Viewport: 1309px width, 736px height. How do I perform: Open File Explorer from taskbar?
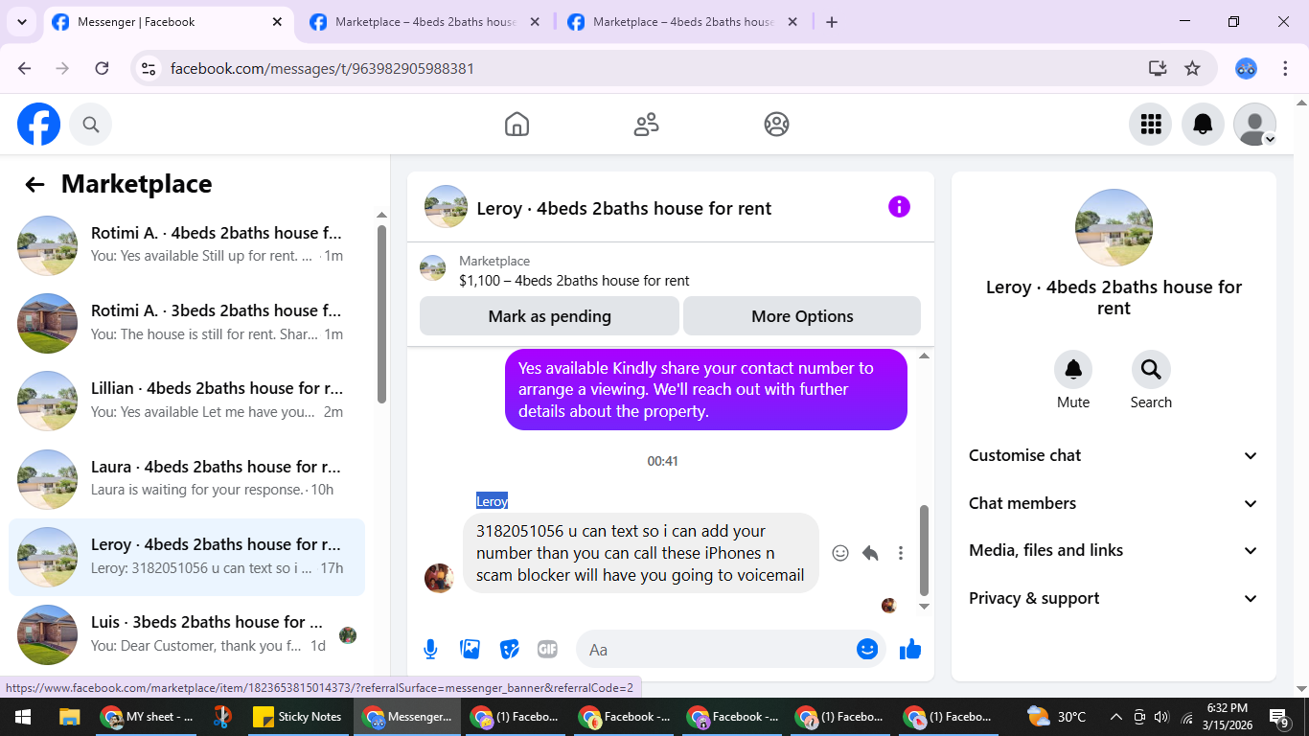tap(69, 717)
